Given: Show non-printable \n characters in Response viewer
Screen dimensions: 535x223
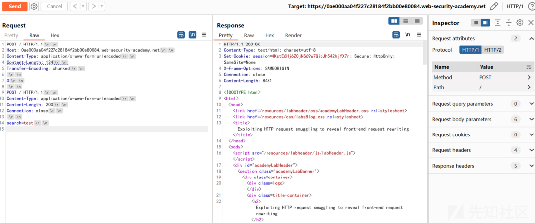Looking at the screenshot, I should tap(407, 35).
